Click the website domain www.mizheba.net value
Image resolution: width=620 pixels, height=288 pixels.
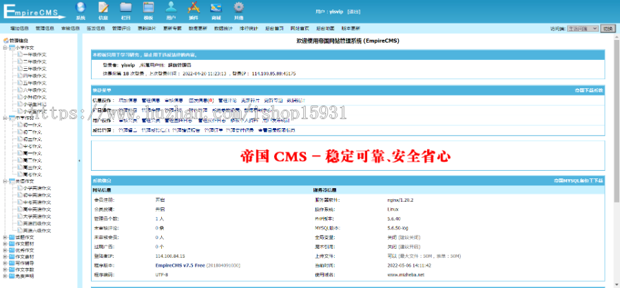pos(406,274)
